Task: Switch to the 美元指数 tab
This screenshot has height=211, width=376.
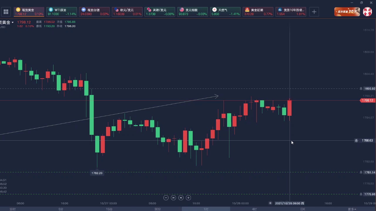Action: 192,12
